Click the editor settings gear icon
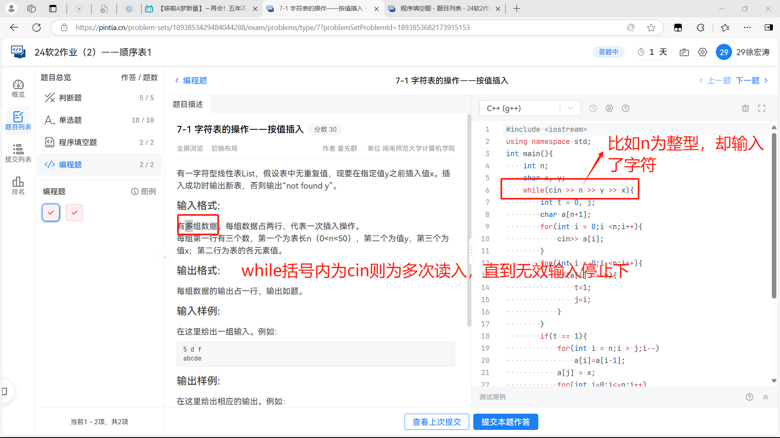Viewport: 780px width, 438px height. coord(609,108)
